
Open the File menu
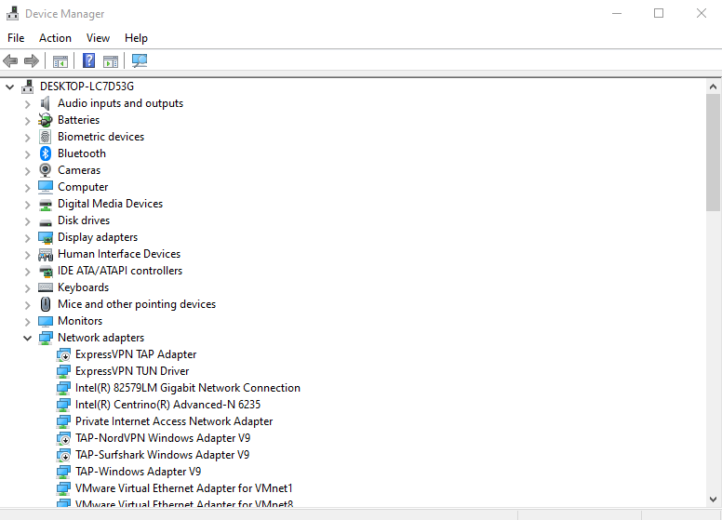coord(16,38)
